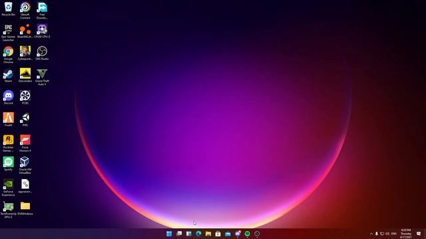Viewport: 426px width, 239px height.
Task: Click the microphone tray icon
Action: click(x=377, y=234)
